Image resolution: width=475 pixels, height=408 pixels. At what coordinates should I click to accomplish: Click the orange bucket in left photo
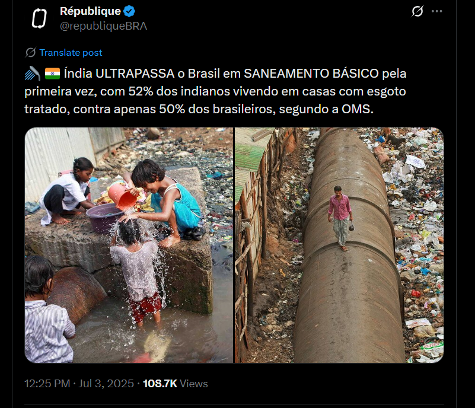[x=122, y=196]
